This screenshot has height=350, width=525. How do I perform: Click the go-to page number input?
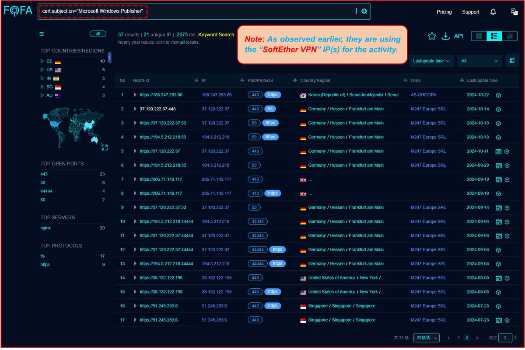tap(505, 338)
